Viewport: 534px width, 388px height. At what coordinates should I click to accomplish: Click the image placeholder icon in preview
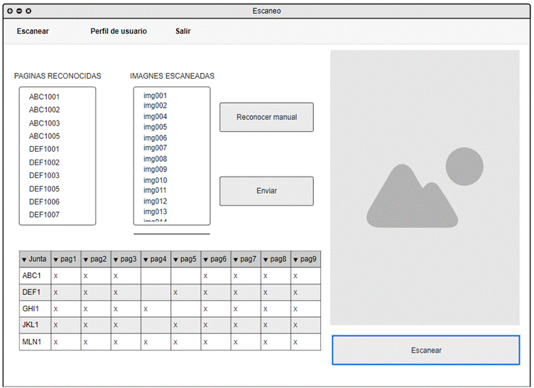[x=425, y=187]
